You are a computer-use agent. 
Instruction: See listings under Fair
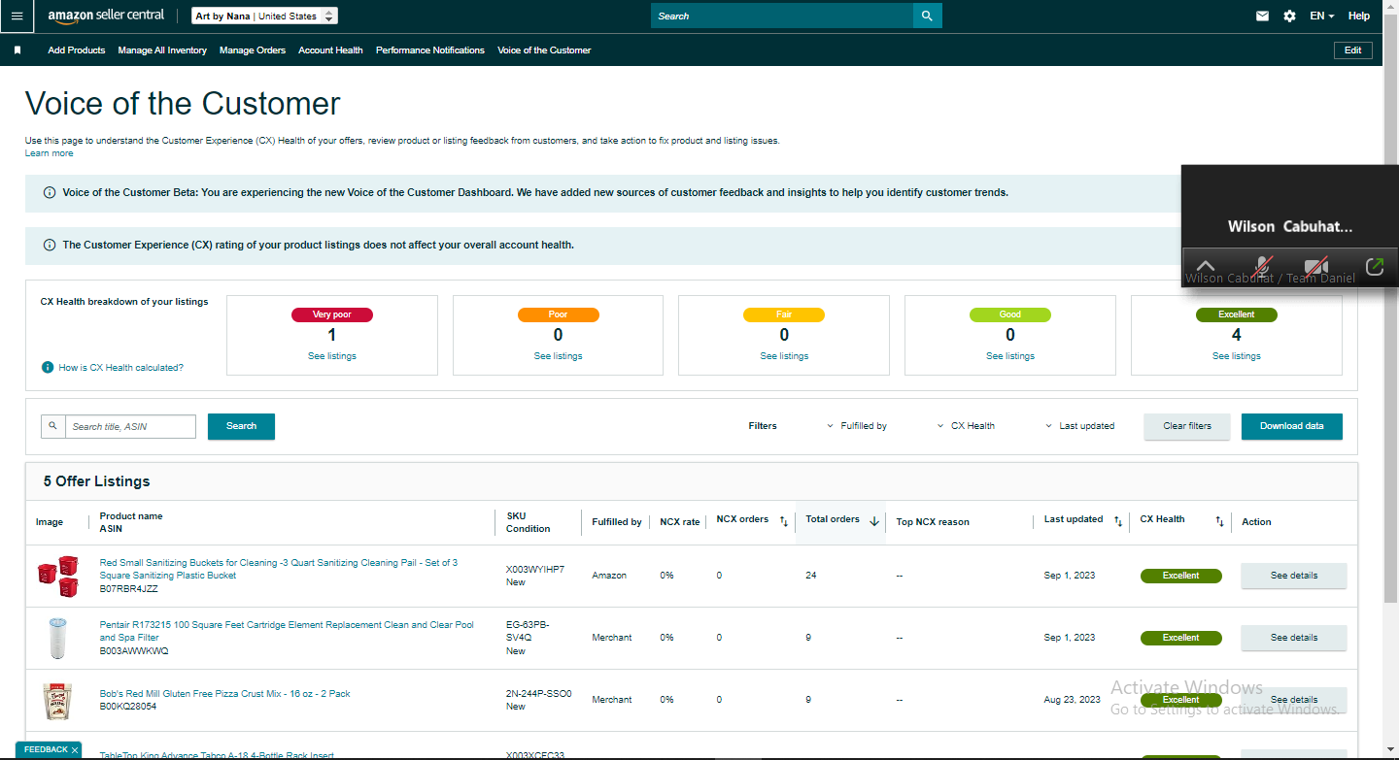pyautogui.click(x=784, y=356)
